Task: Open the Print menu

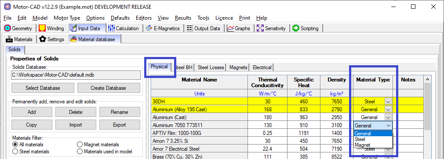Action: [x=244, y=18]
